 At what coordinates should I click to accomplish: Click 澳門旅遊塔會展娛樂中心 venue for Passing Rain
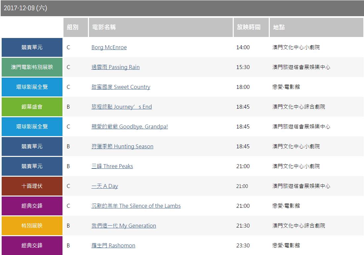click(x=301, y=67)
